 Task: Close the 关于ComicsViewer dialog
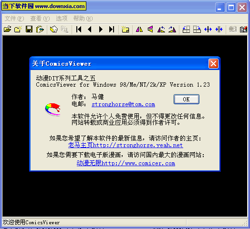213,64
